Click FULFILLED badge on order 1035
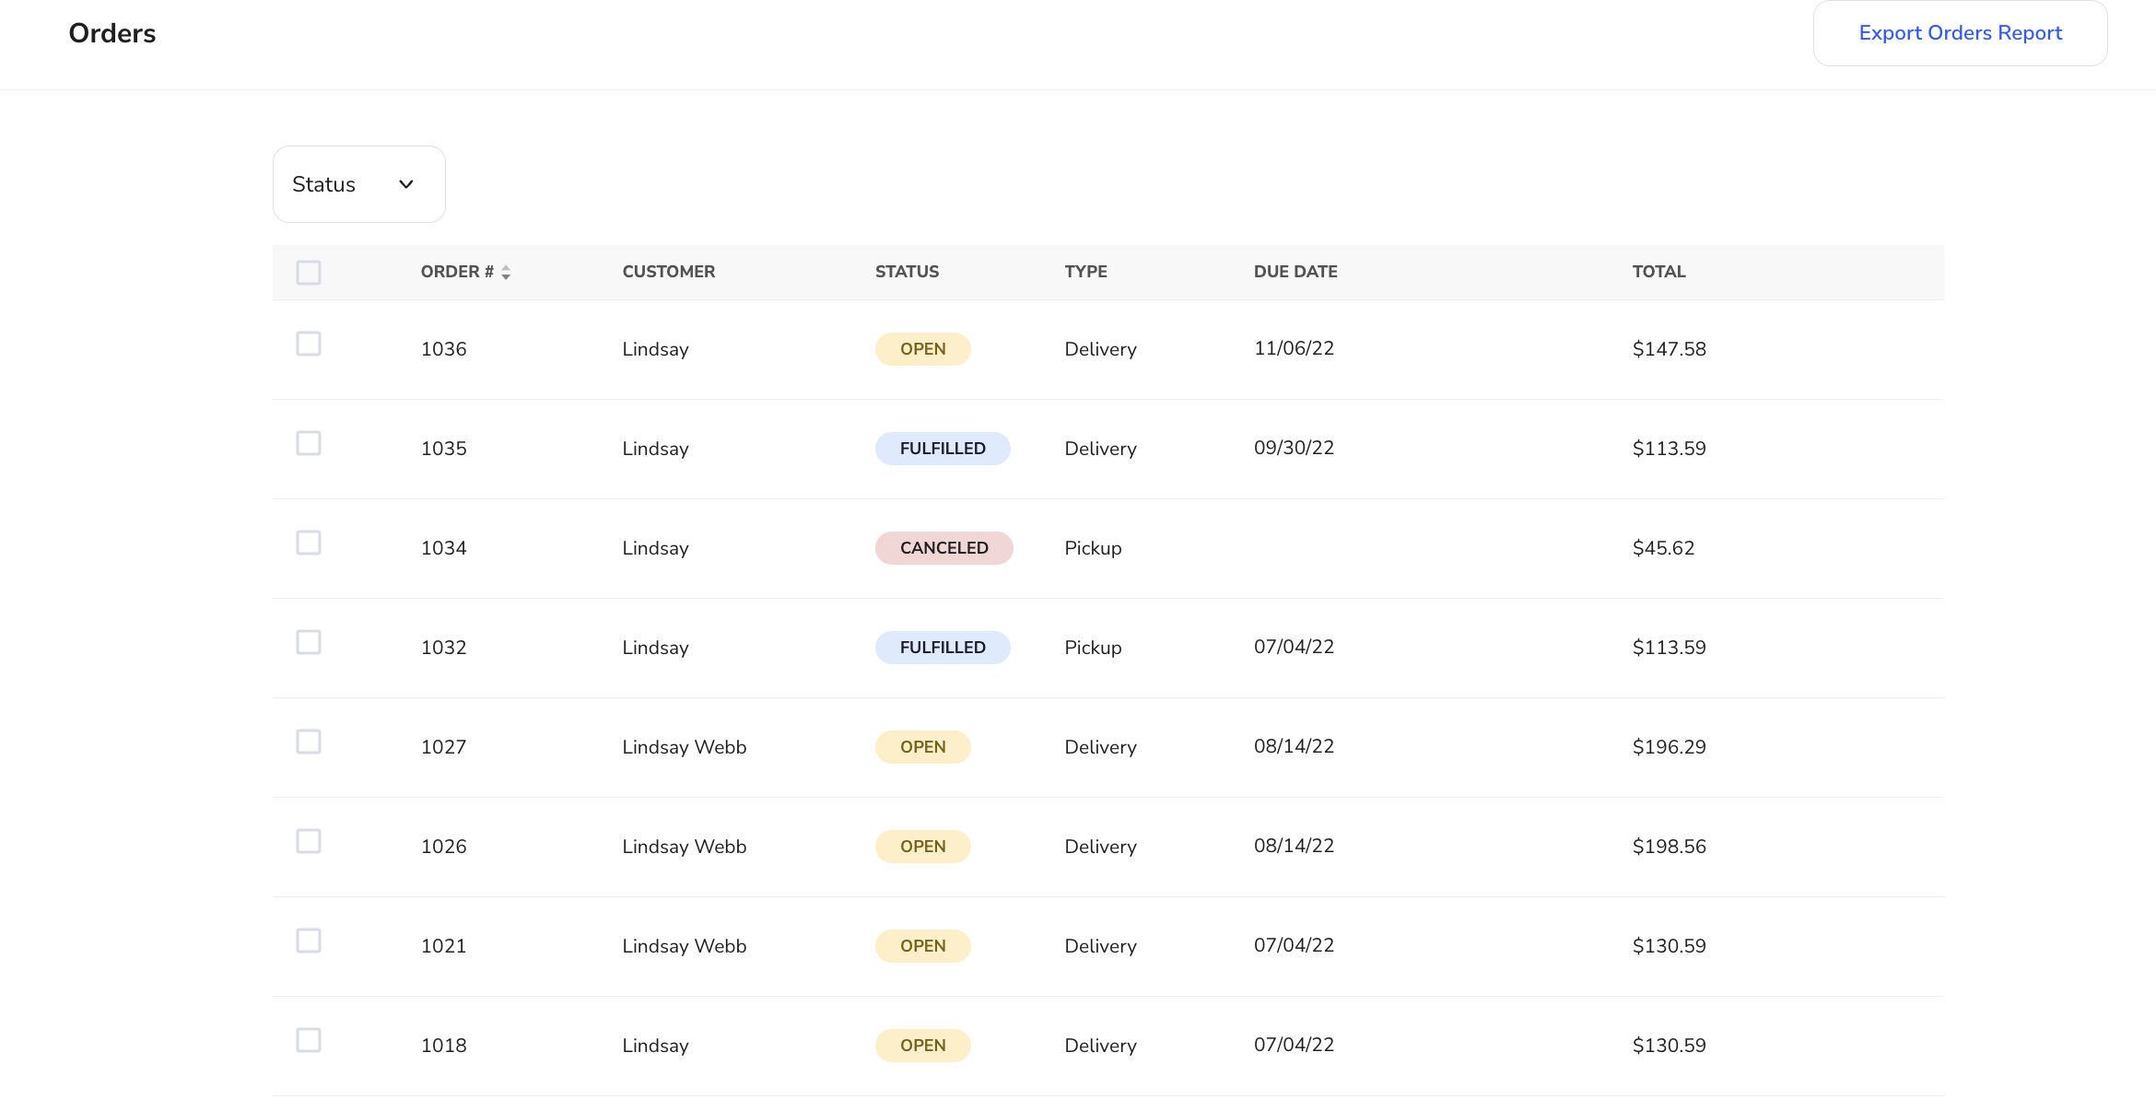 point(942,449)
